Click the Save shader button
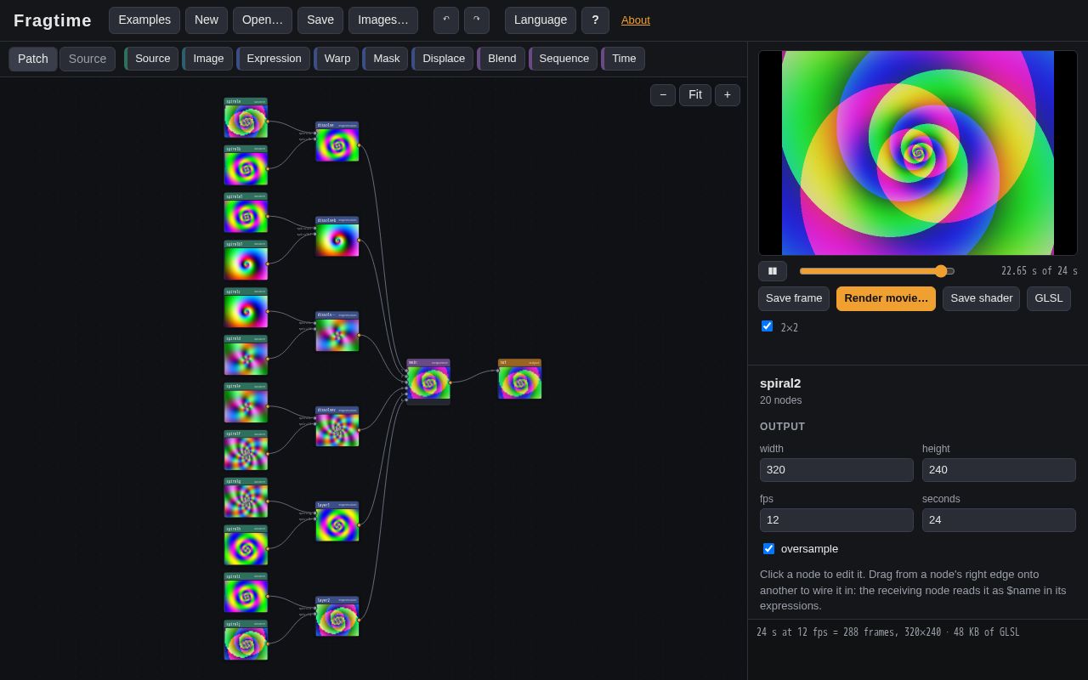1088x680 pixels. pos(981,298)
